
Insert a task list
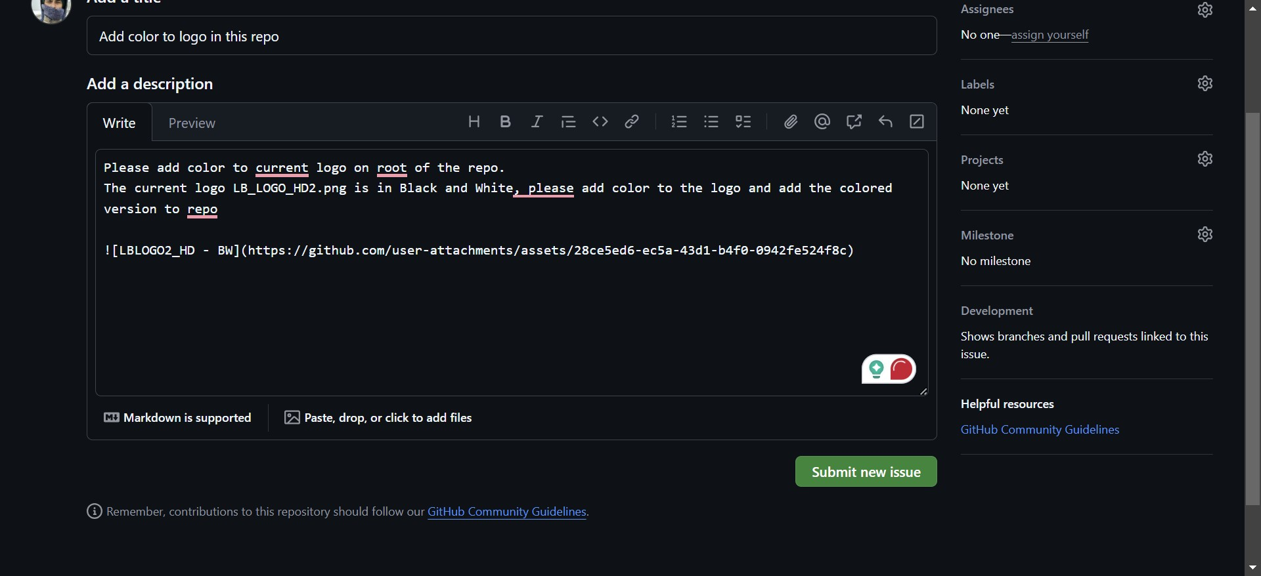coord(743,122)
